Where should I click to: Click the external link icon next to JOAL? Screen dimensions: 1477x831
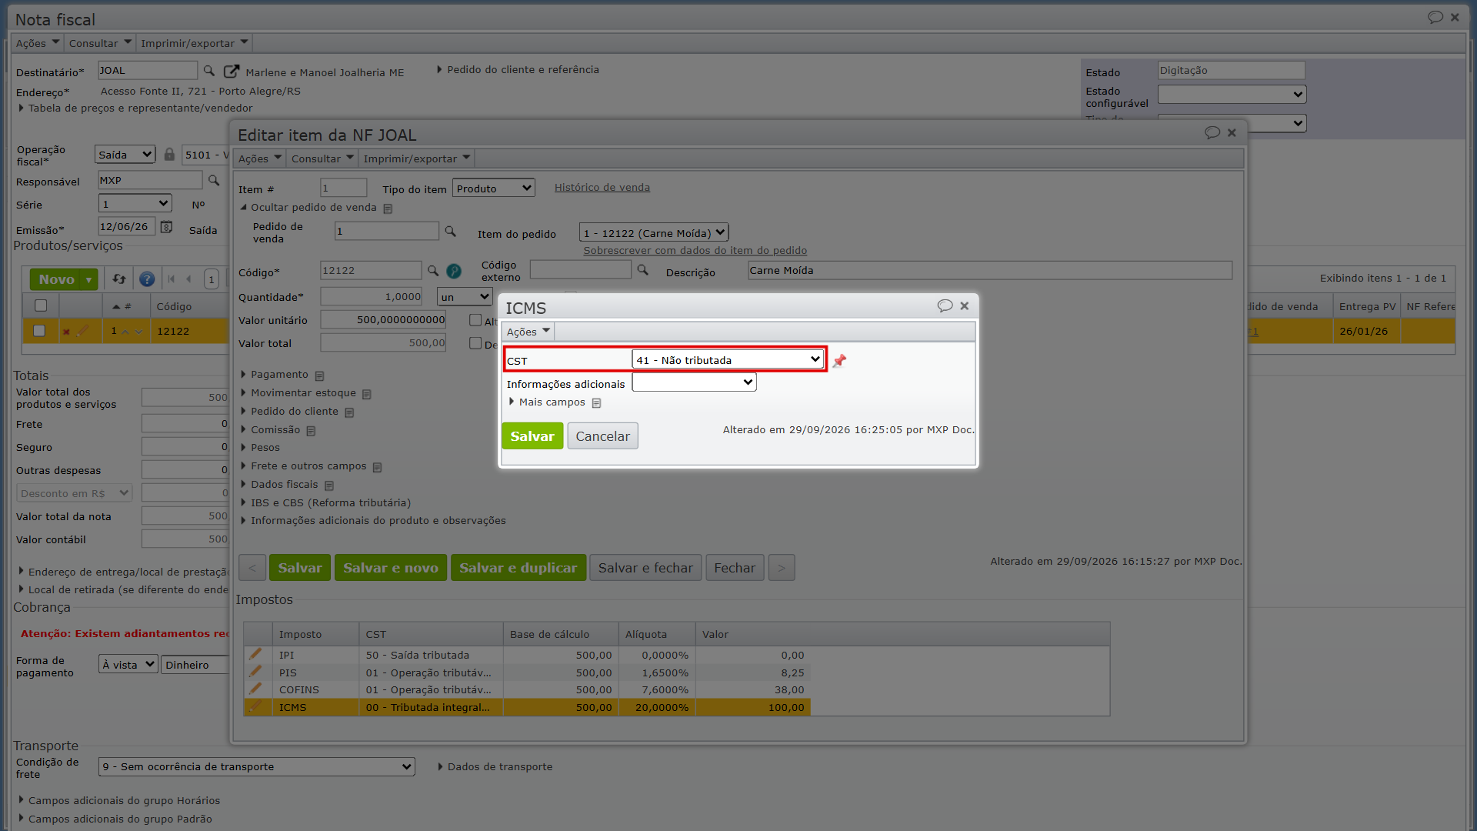(x=231, y=71)
